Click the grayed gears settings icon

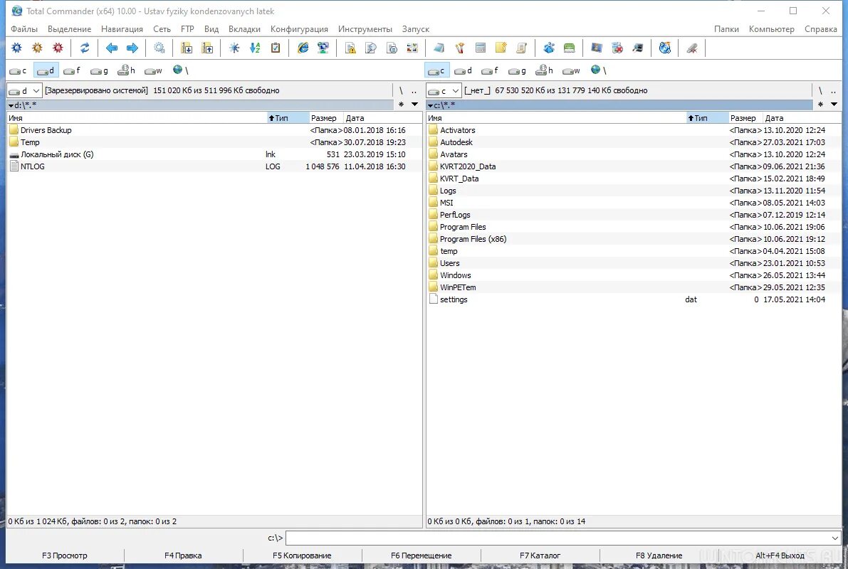click(x=159, y=48)
